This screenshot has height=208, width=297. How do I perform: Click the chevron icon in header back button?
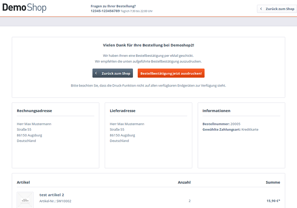(261, 9)
